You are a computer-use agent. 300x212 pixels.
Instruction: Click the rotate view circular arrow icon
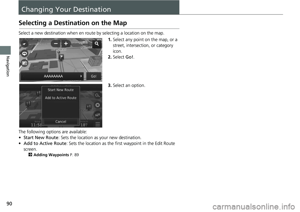24,54
